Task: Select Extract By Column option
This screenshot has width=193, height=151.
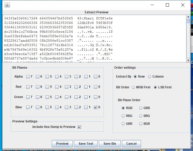Action: click(150, 77)
